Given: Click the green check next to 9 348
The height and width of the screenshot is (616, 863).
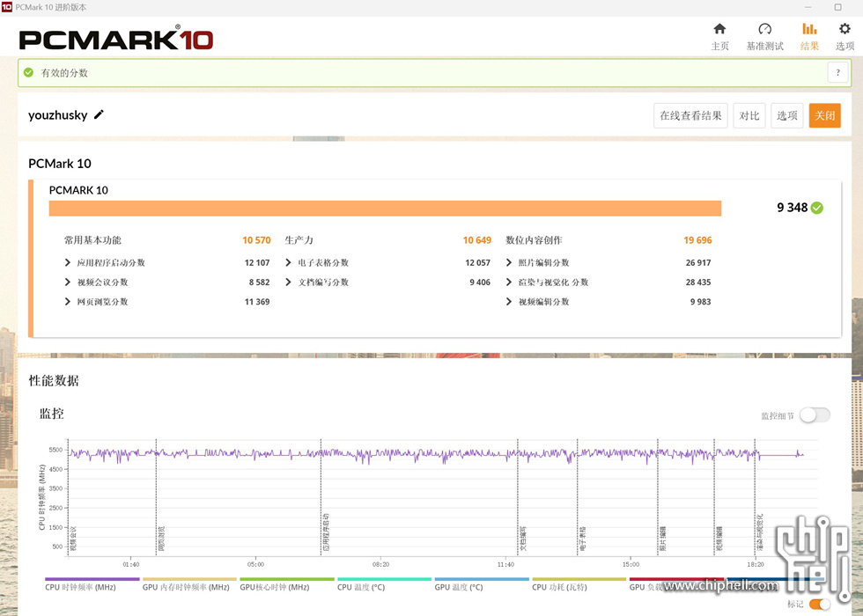Looking at the screenshot, I should click(817, 208).
